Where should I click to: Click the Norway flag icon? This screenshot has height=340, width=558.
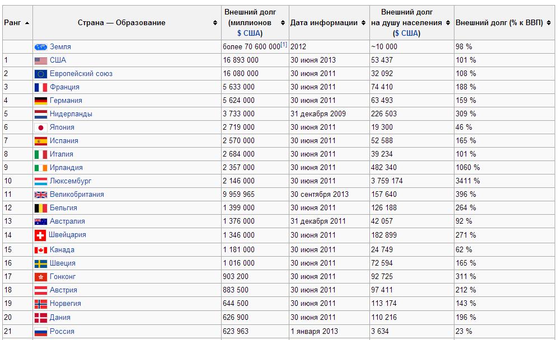[41, 304]
